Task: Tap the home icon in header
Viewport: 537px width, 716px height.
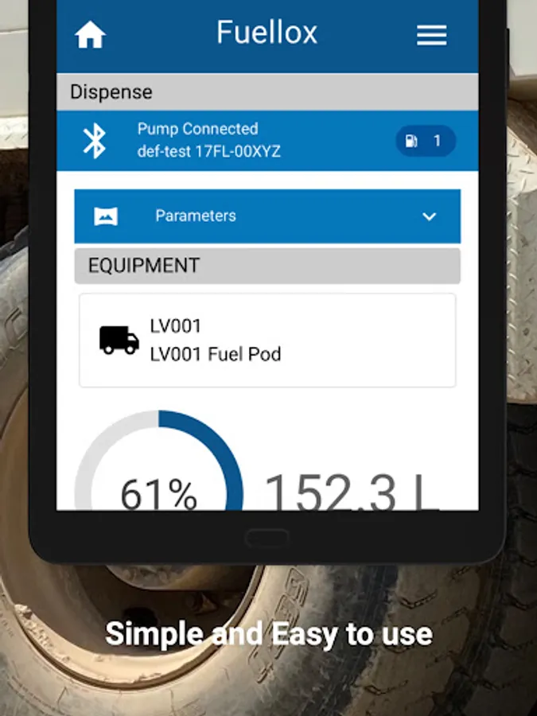Action: [x=90, y=35]
